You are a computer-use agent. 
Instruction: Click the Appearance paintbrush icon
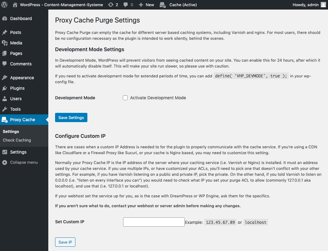coord(5,78)
